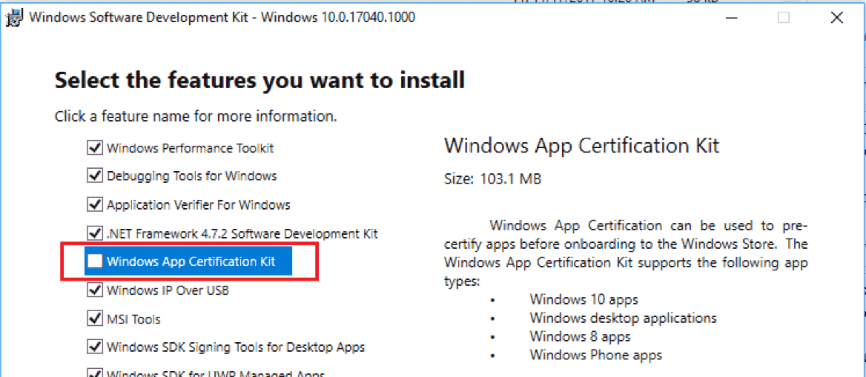866x377 pixels.
Task: Select the Windows IP Over USB label
Action: coord(168,290)
